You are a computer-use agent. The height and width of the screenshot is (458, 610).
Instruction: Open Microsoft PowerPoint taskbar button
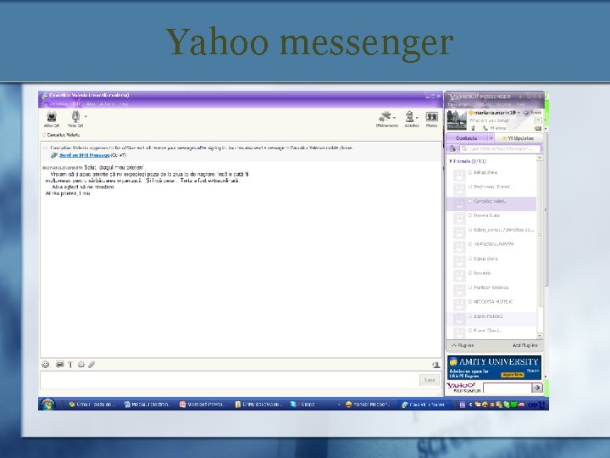202,405
